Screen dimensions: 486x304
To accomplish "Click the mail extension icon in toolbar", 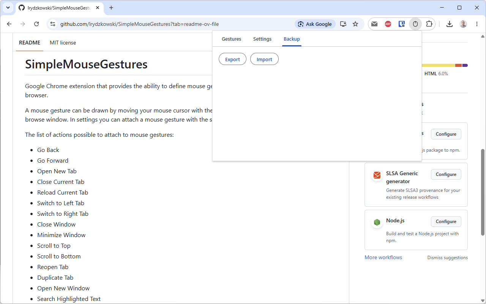I will click(x=374, y=24).
